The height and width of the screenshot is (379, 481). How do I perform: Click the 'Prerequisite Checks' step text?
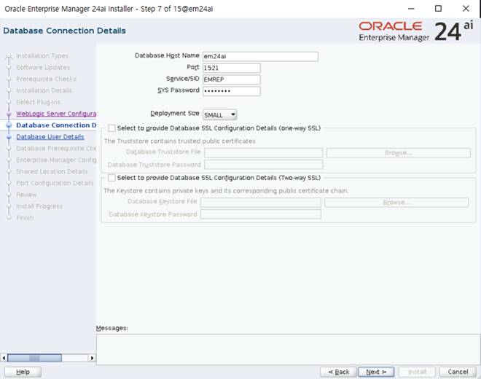tap(46, 79)
